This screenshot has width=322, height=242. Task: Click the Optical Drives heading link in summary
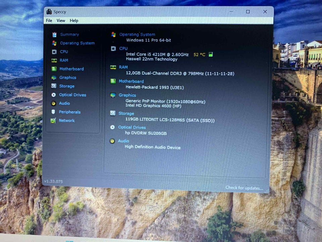pyautogui.click(x=132, y=127)
